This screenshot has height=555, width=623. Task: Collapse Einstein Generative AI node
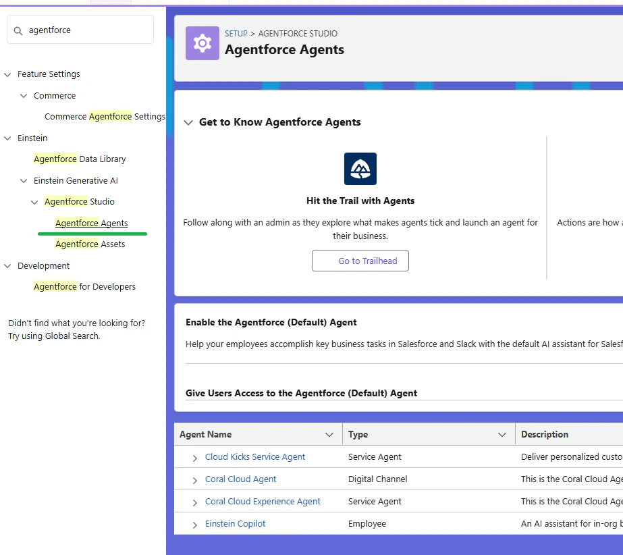coord(24,181)
